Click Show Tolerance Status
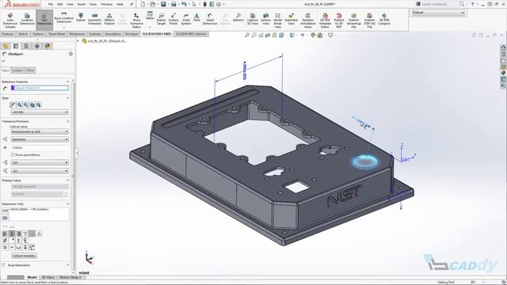The height and width of the screenshot is (285, 507). coord(136,21)
